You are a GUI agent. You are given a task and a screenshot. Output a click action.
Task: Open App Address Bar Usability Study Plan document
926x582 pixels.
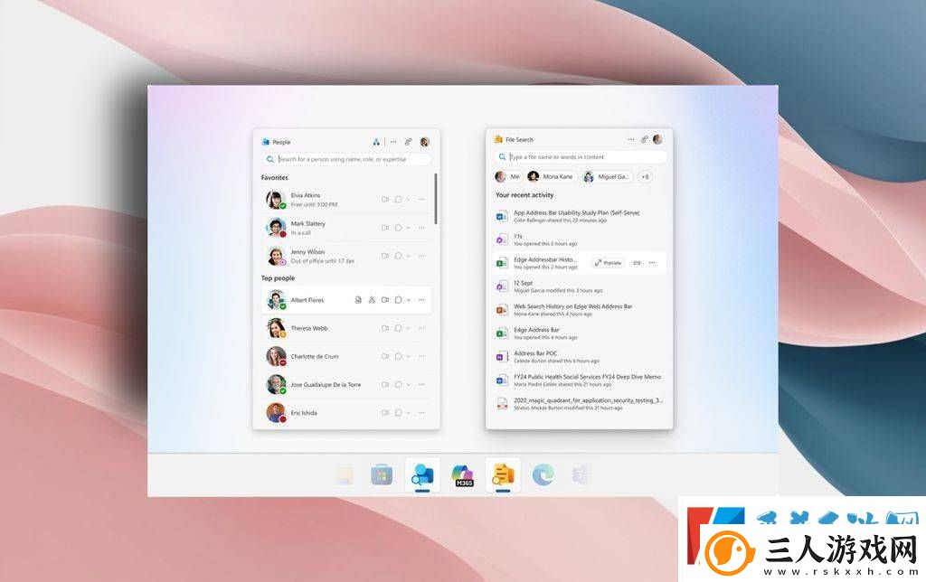580,216
